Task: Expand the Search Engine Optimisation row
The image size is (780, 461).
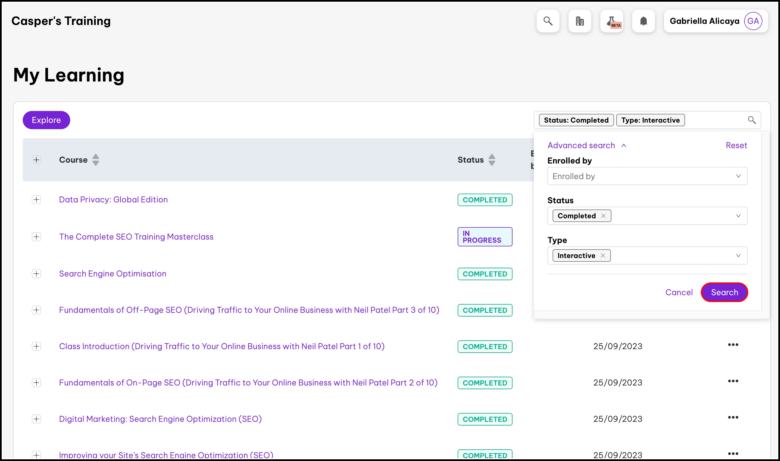Action: [36, 274]
